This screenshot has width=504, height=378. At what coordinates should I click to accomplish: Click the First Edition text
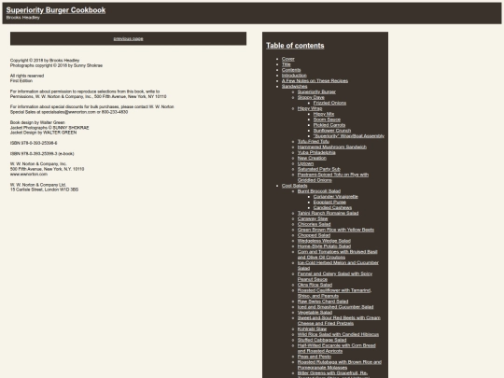pyautogui.click(x=21, y=80)
